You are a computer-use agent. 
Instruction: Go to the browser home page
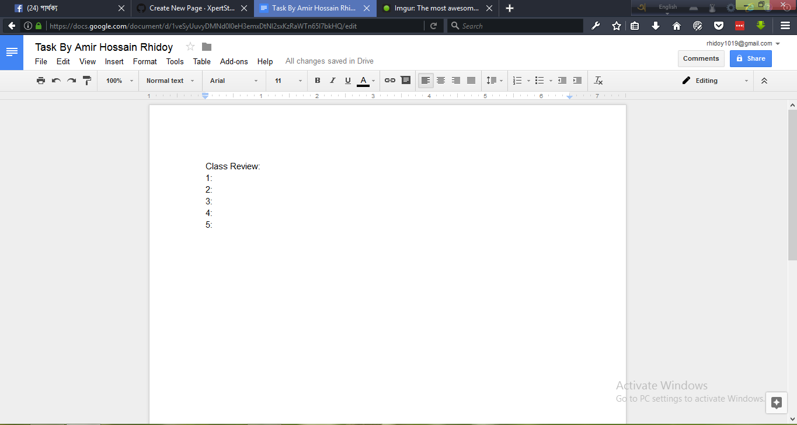(x=677, y=26)
